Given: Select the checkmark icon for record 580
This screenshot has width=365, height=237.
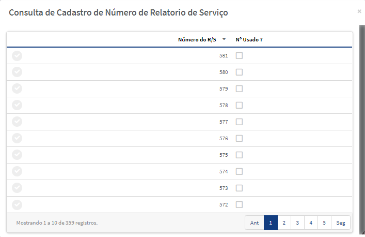Looking at the screenshot, I should (17, 72).
